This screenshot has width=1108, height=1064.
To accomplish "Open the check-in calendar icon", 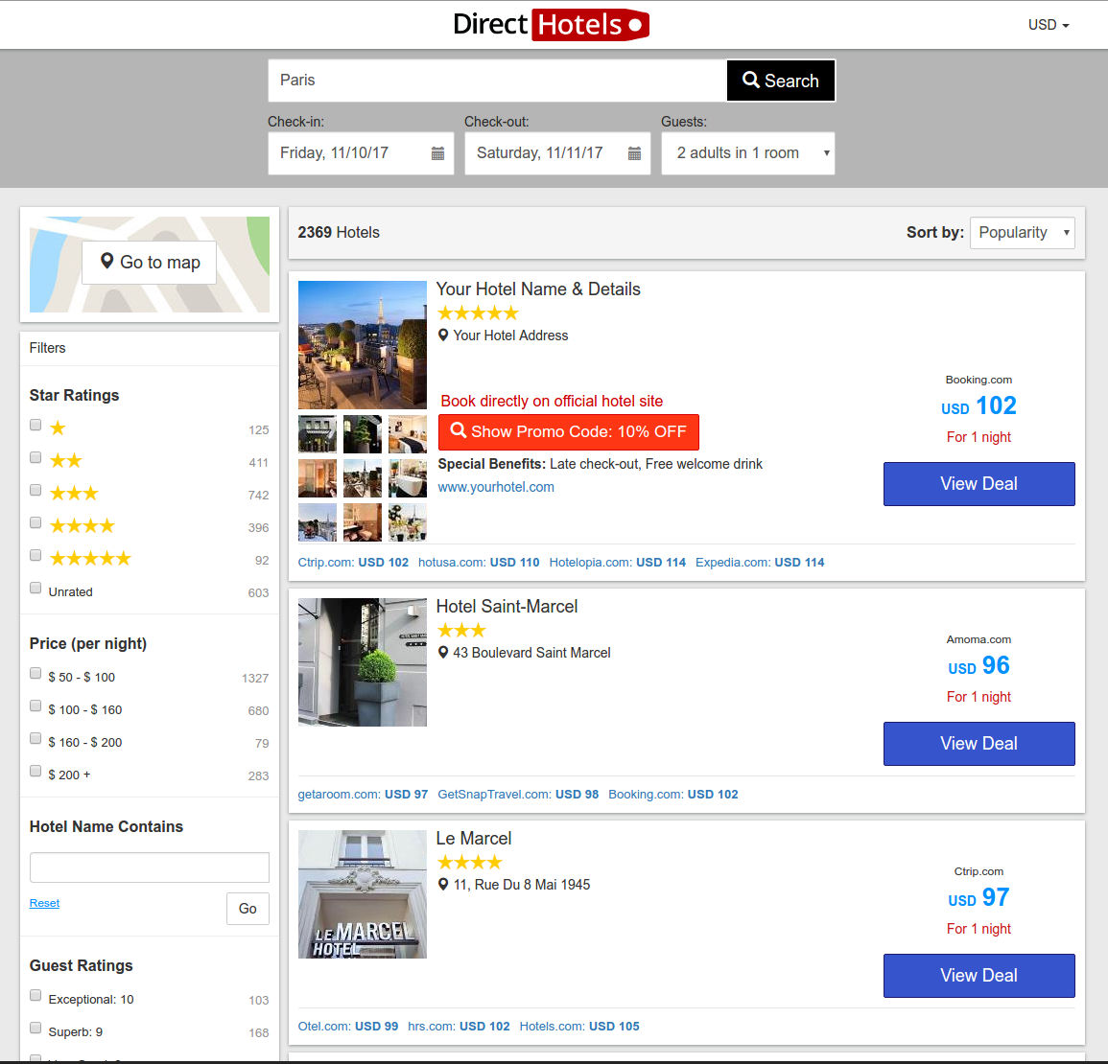I will click(x=438, y=153).
